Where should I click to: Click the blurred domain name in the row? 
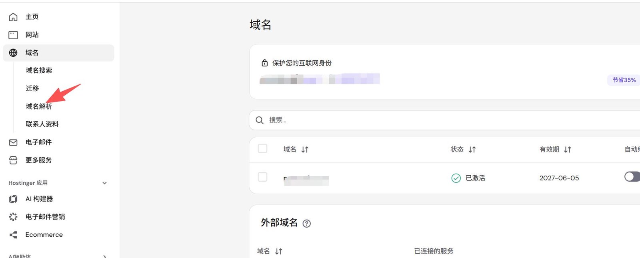[306, 180]
